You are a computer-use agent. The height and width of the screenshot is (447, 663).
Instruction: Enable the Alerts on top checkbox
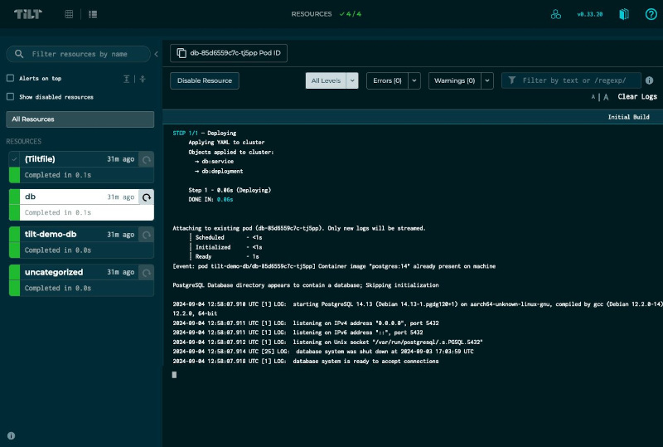coord(11,78)
